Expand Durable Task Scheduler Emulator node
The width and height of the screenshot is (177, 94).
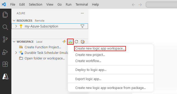click(x=16, y=53)
